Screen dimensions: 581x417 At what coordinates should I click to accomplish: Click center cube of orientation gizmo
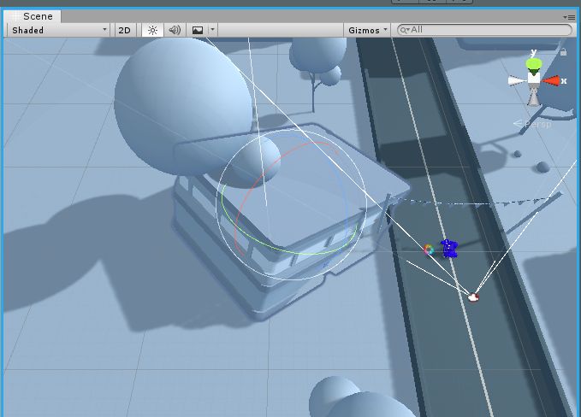[534, 79]
